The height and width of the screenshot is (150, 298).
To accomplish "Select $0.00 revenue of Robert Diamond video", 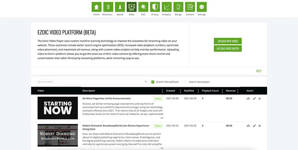I will [x=229, y=126].
